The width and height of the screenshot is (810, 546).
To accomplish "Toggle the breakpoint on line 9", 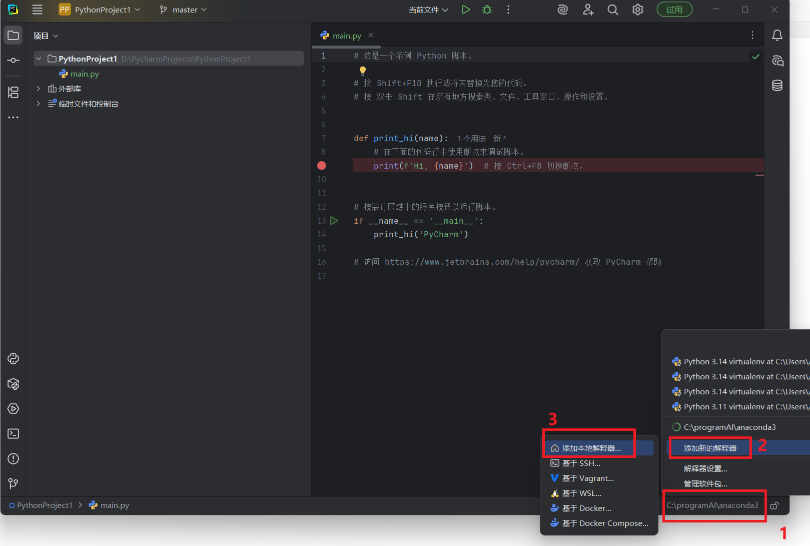I will pyautogui.click(x=322, y=166).
